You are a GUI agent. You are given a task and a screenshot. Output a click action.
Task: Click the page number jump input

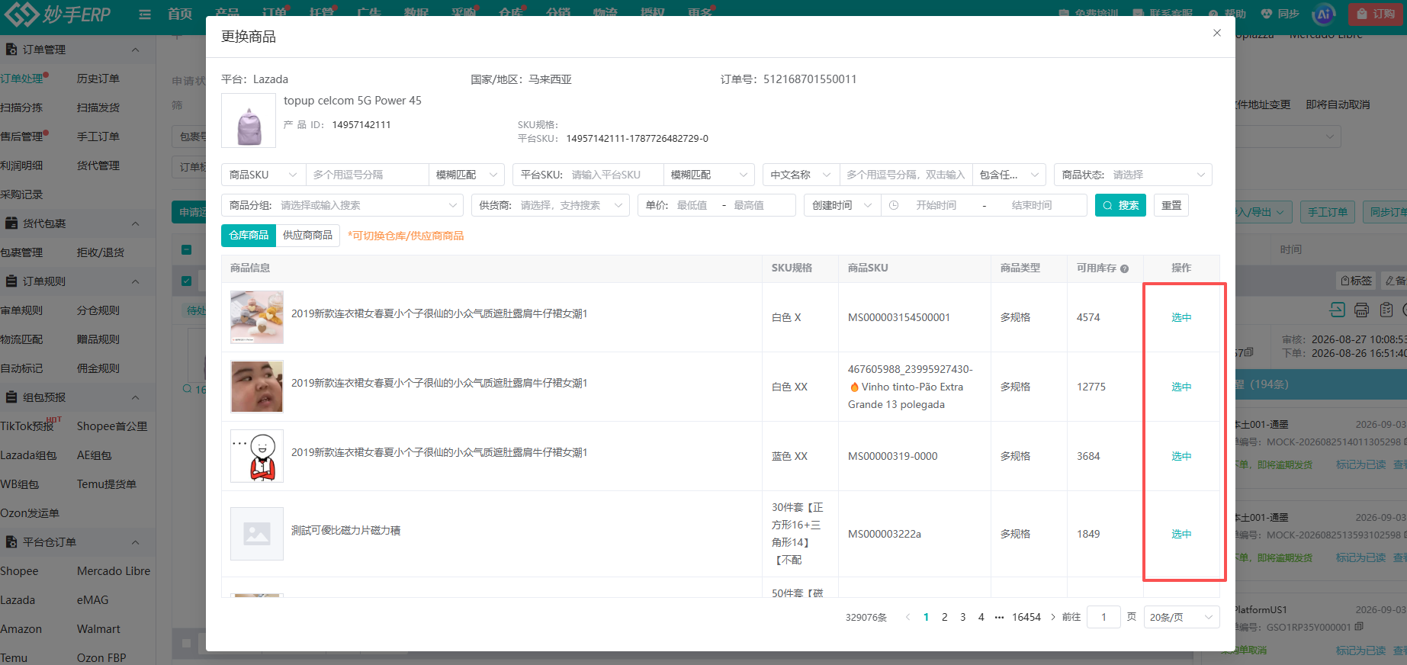click(1103, 617)
